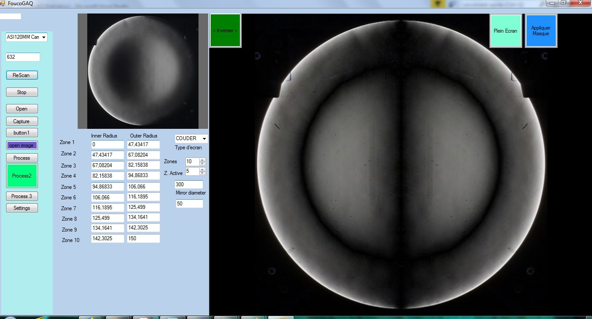Decrease the Zones count with the down arrow
The height and width of the screenshot is (319, 592).
(202, 164)
